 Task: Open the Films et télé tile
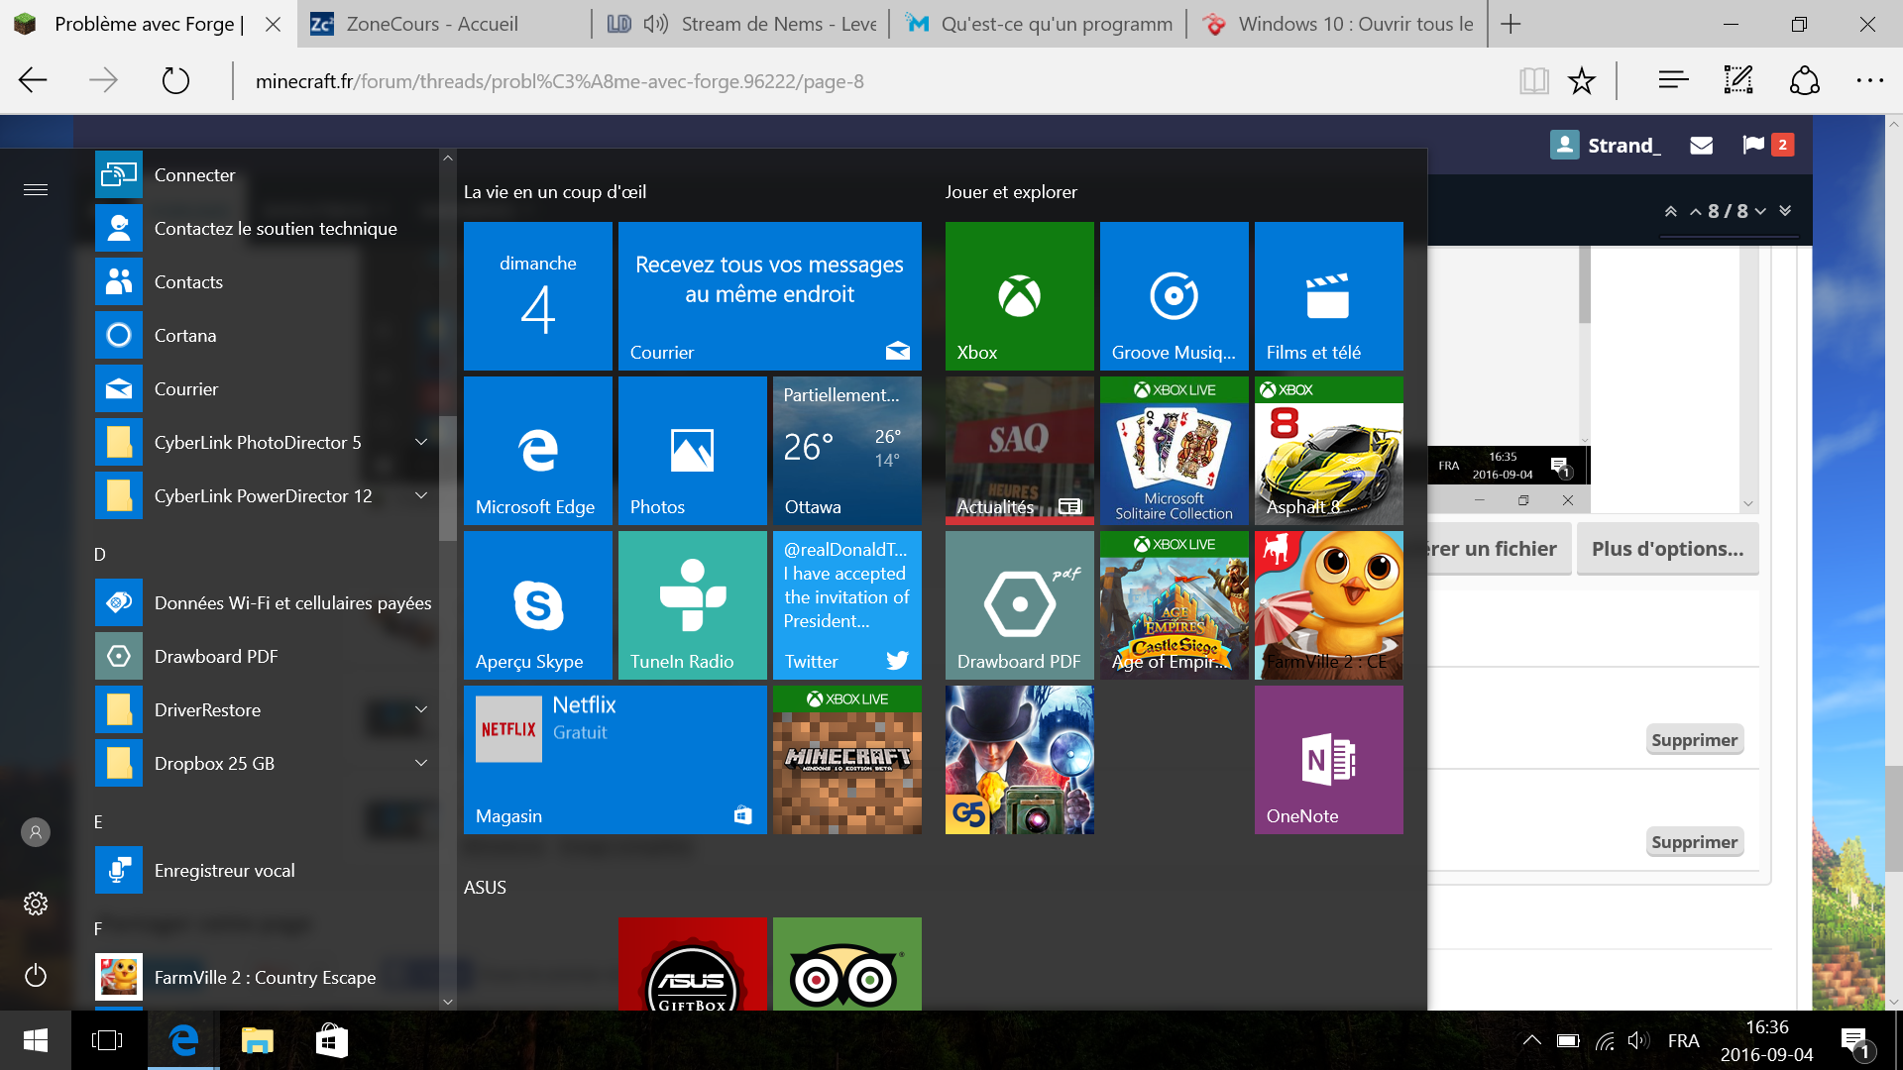coord(1328,296)
